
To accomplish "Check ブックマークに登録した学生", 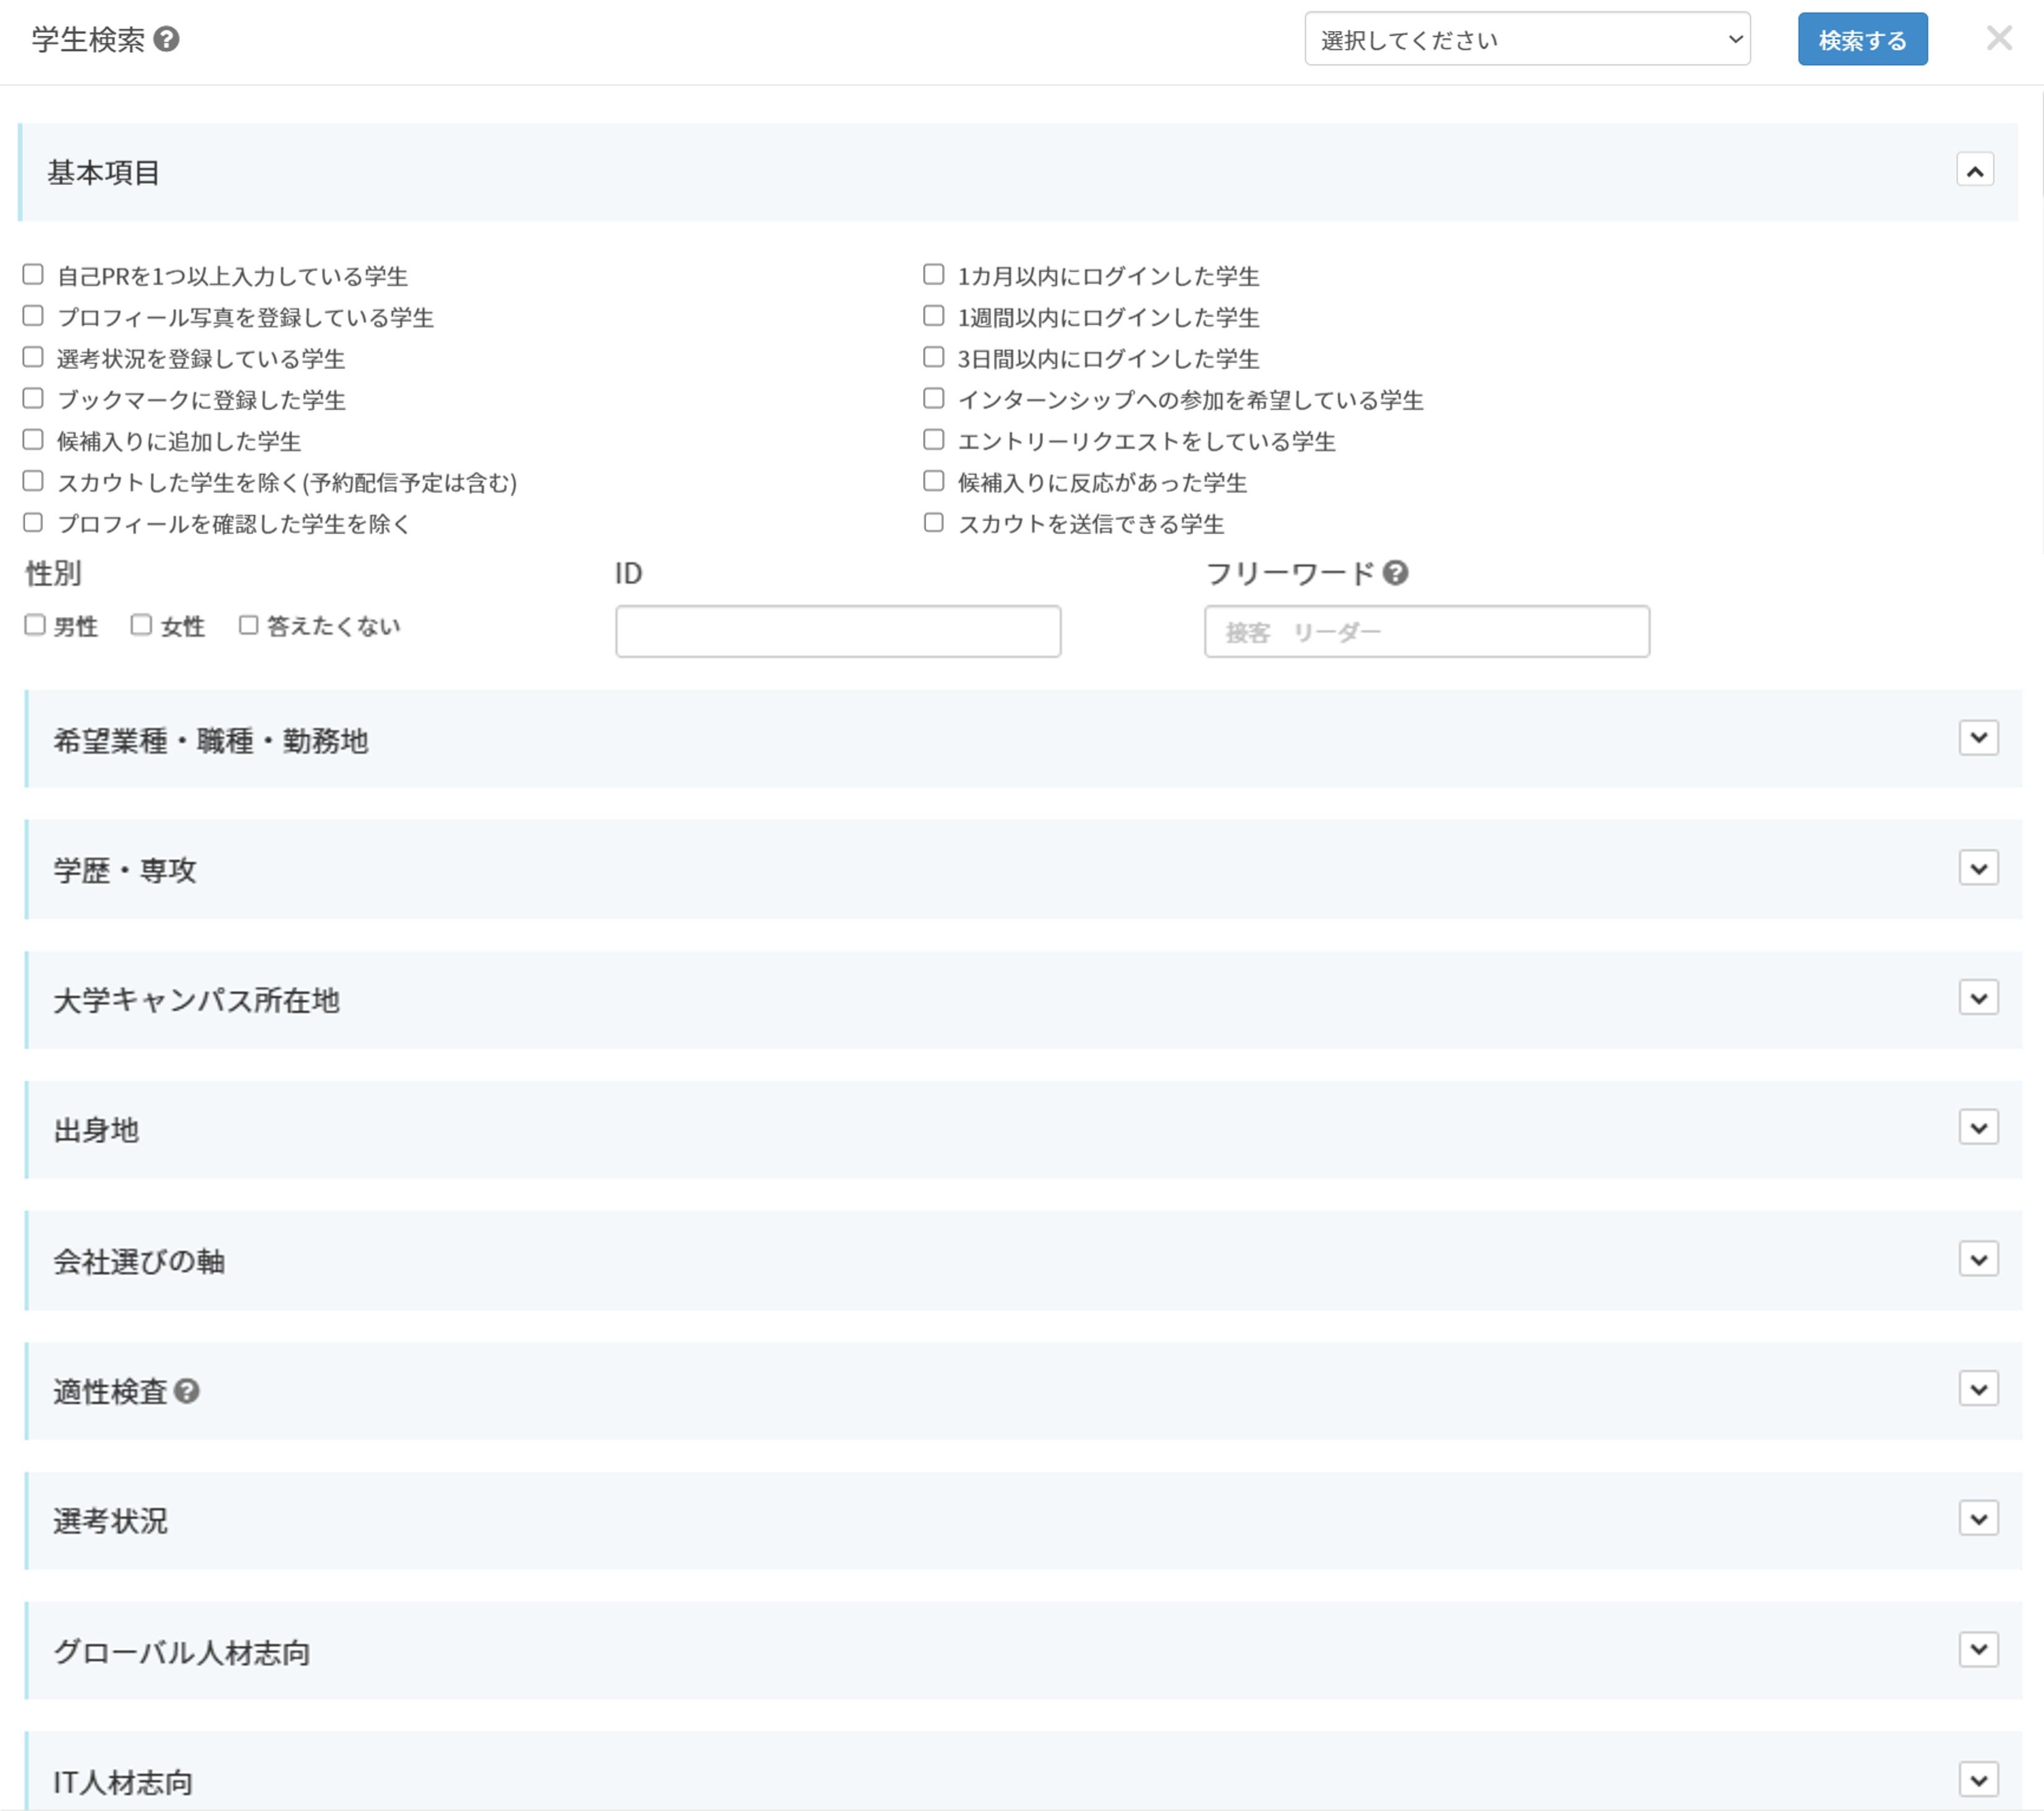I will point(33,398).
